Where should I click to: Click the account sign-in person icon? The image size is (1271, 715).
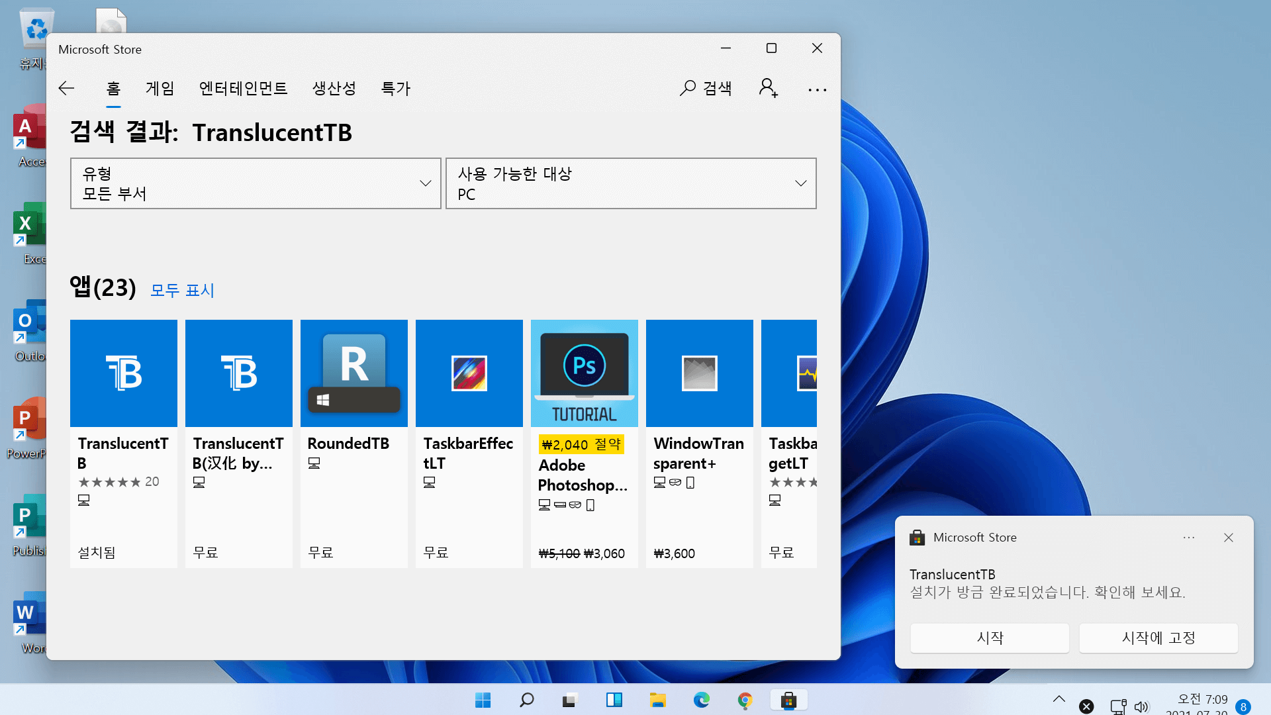coord(768,88)
